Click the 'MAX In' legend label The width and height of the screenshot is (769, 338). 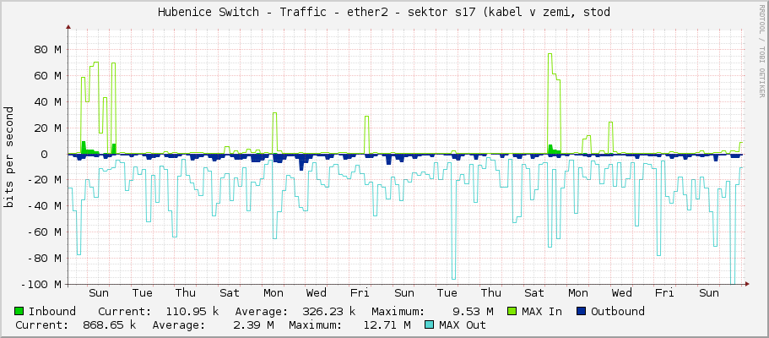tap(542, 312)
